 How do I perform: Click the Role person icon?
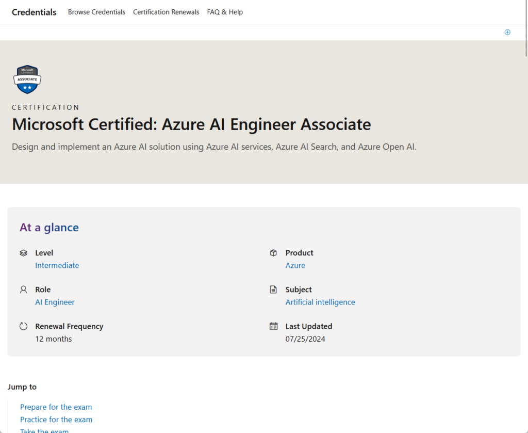23,290
